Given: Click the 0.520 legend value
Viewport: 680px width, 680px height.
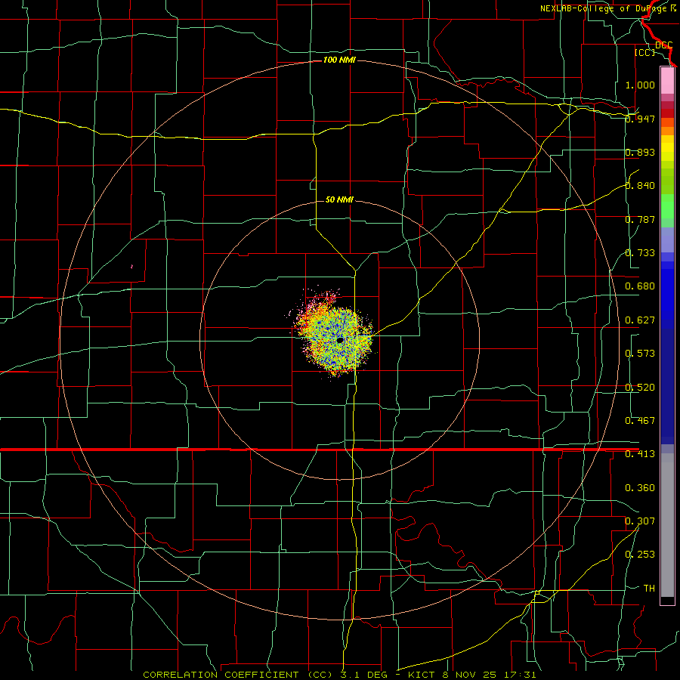Looking at the screenshot, I should point(640,388).
